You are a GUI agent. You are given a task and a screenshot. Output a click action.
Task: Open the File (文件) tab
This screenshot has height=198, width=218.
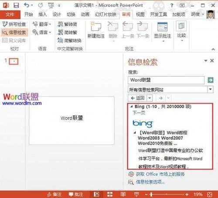[x=10, y=14]
